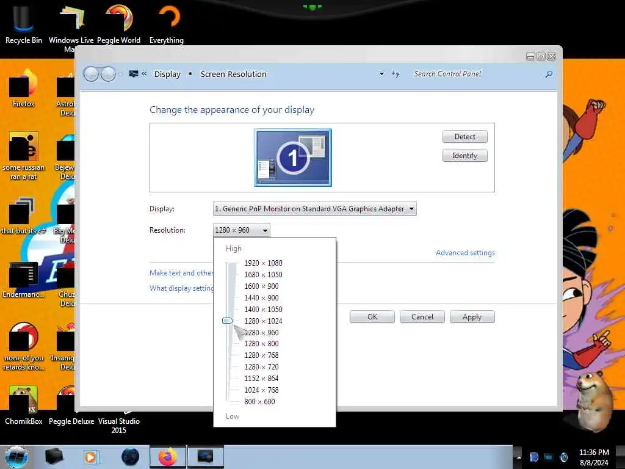625x469 pixels.
Task: Show hidden system tray icons
Action: pyautogui.click(x=519, y=457)
